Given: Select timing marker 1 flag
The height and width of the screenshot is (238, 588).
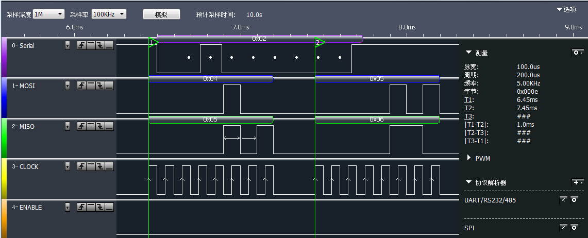Looking at the screenshot, I should tap(153, 42).
